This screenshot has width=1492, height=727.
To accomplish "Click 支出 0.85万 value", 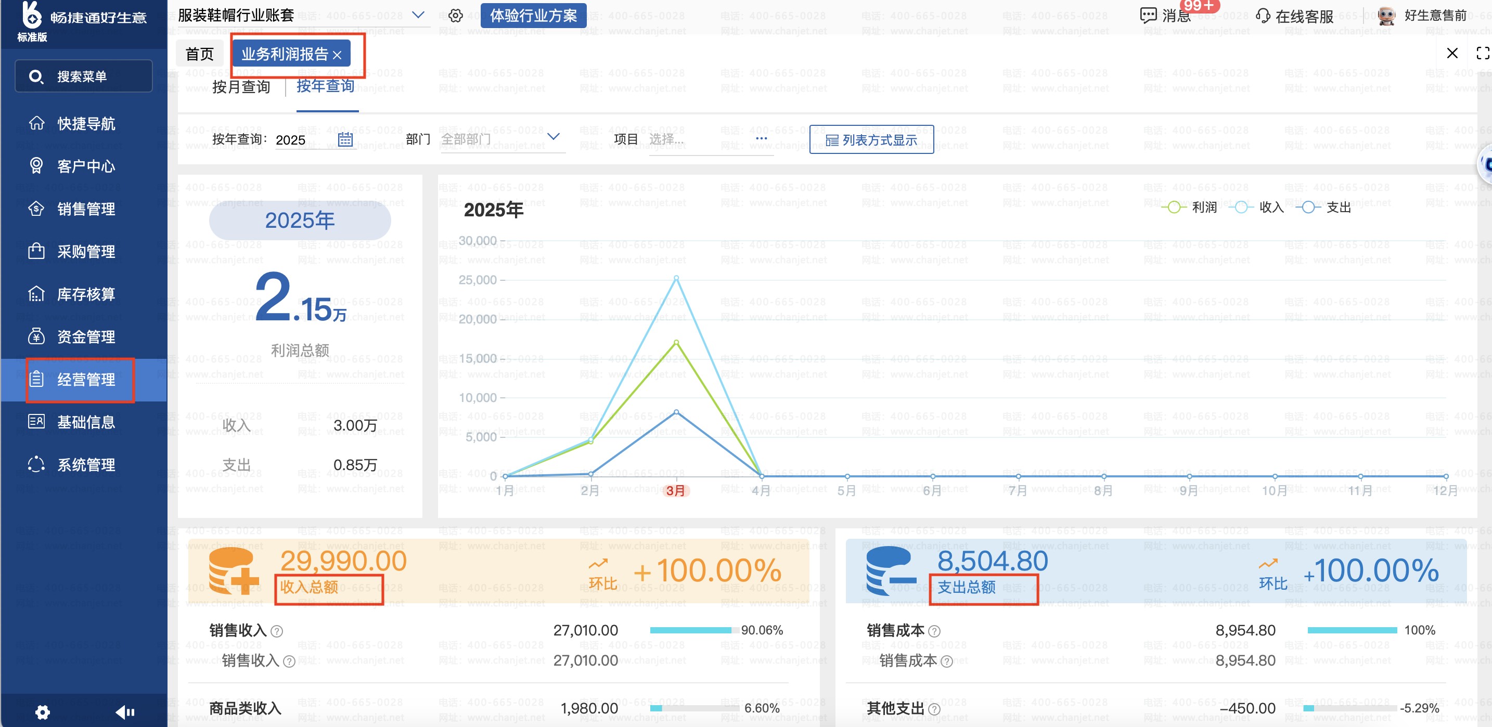I will coord(355,465).
